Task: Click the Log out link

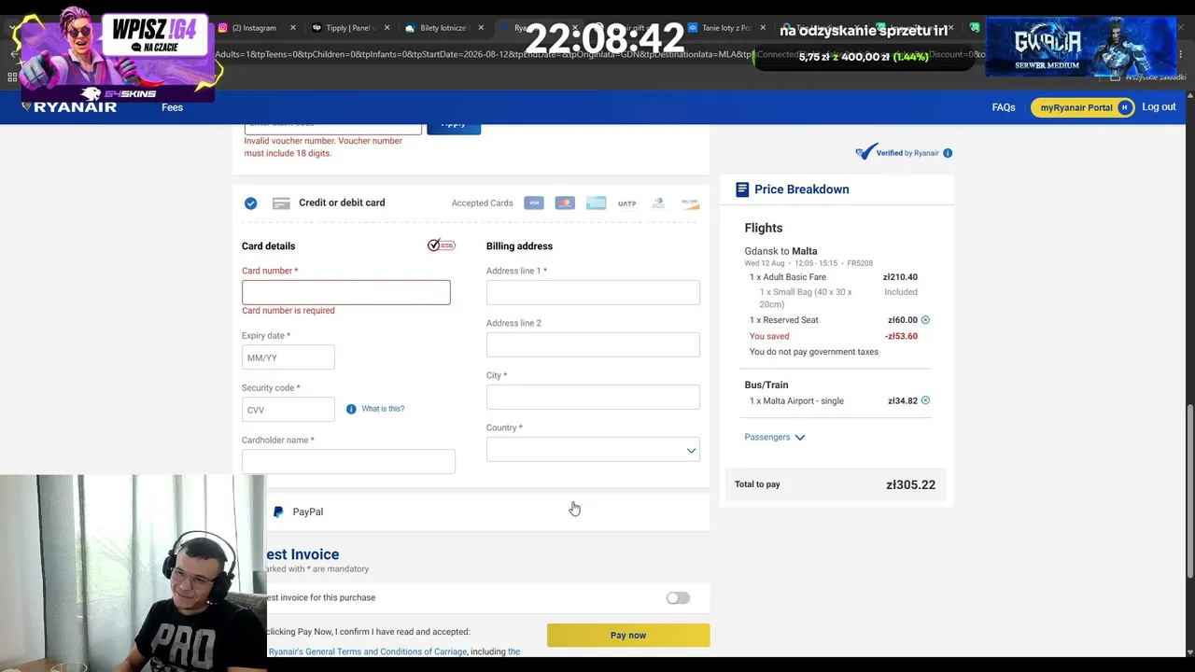Action: pos(1159,106)
